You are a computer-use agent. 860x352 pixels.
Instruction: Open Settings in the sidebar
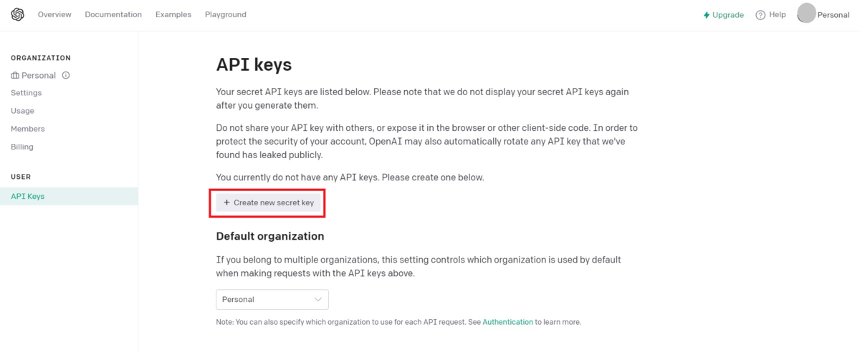point(27,93)
